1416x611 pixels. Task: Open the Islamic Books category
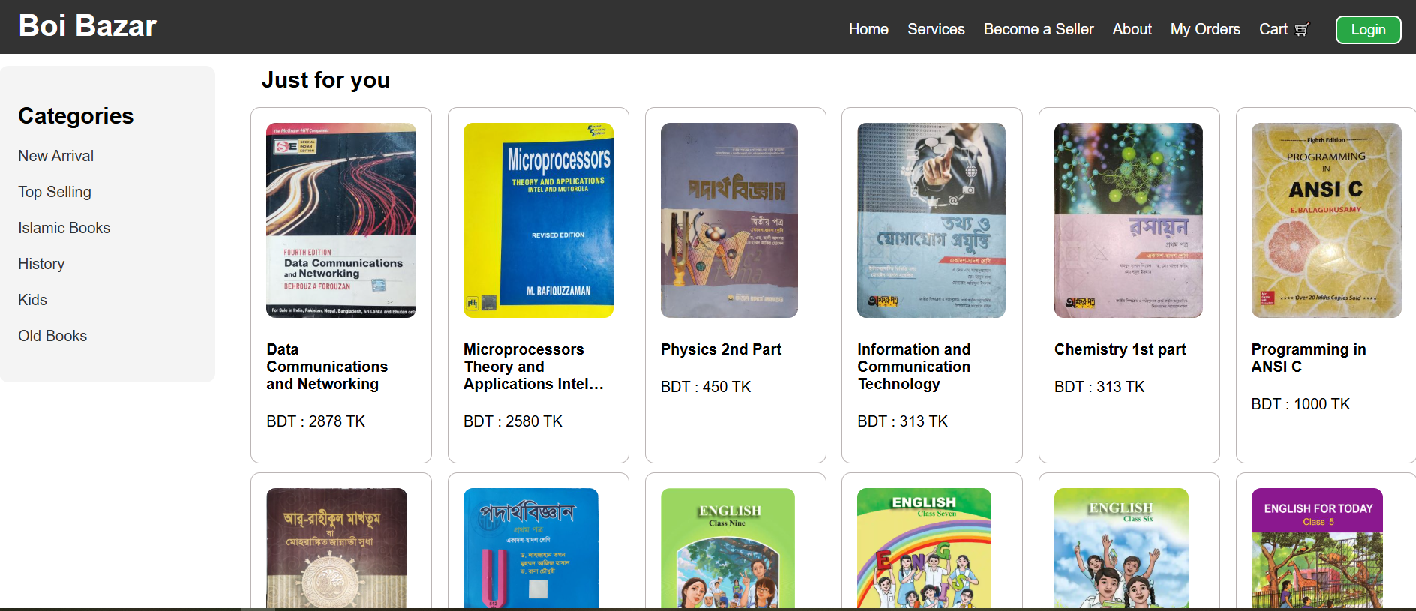tap(64, 228)
